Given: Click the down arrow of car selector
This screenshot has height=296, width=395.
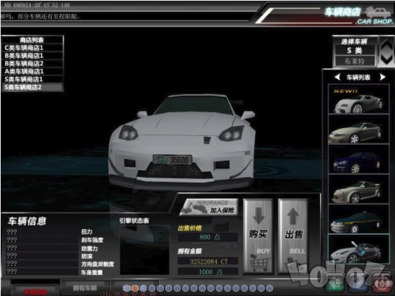Looking at the screenshot, I should click(x=386, y=59).
